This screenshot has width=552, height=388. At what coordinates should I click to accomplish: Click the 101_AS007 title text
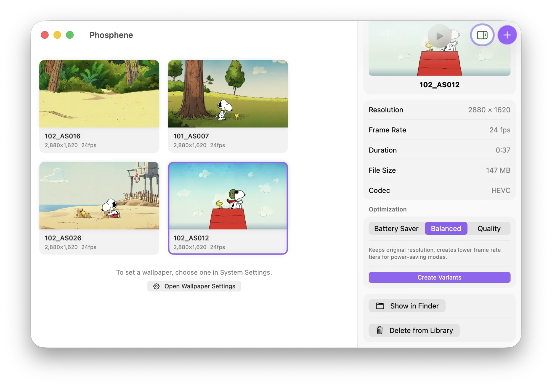tap(191, 136)
